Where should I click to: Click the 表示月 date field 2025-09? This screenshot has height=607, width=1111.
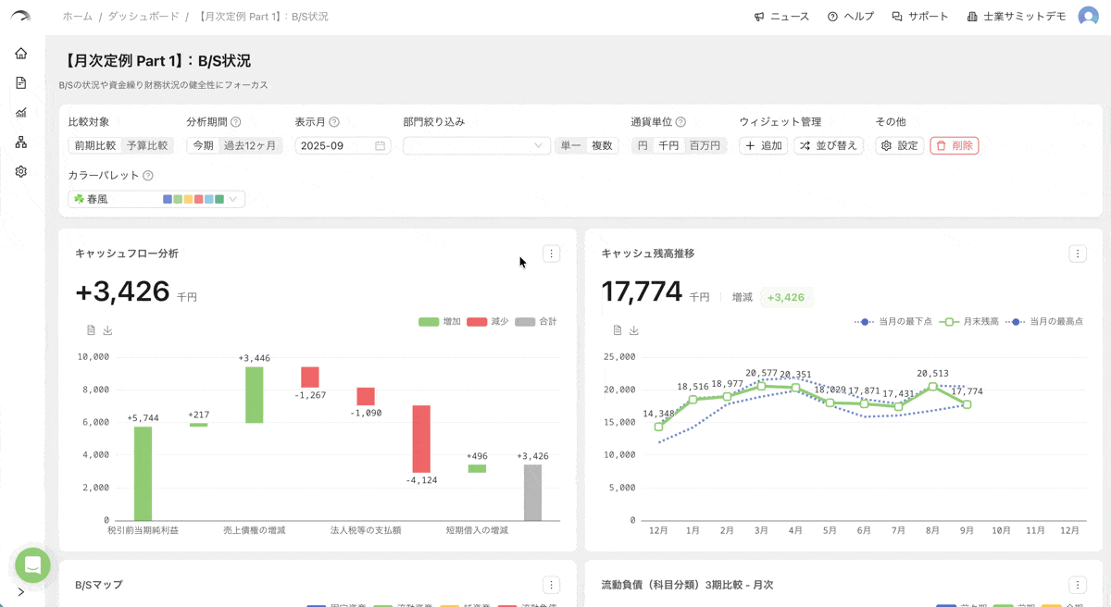click(342, 145)
